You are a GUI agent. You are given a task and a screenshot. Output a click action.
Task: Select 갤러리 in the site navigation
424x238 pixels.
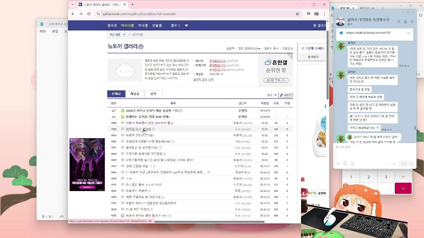click(x=112, y=25)
